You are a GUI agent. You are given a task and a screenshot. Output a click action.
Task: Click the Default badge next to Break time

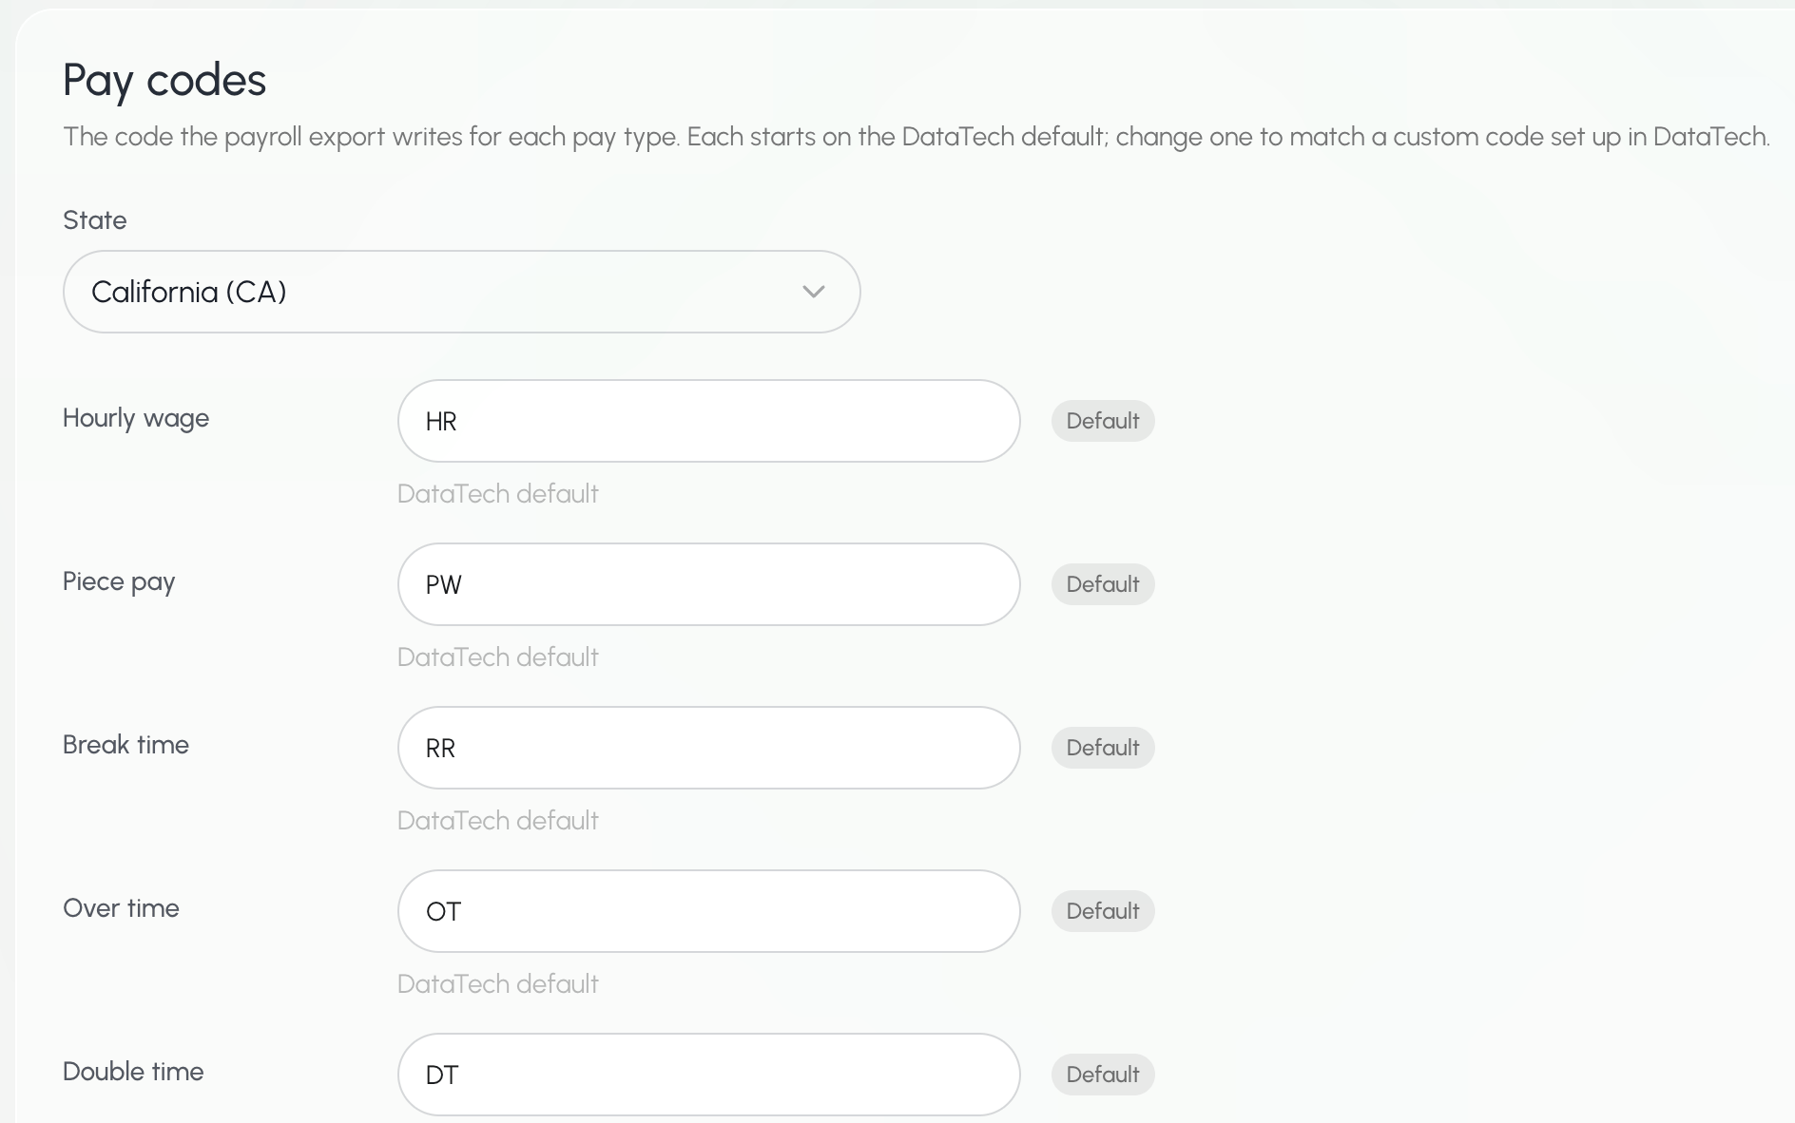[1103, 748]
